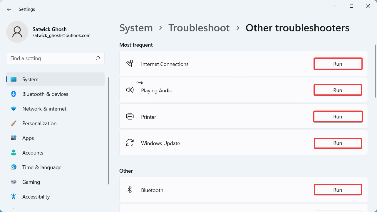The height and width of the screenshot is (212, 377).
Task: Click the Windows Update label
Action: point(160,143)
